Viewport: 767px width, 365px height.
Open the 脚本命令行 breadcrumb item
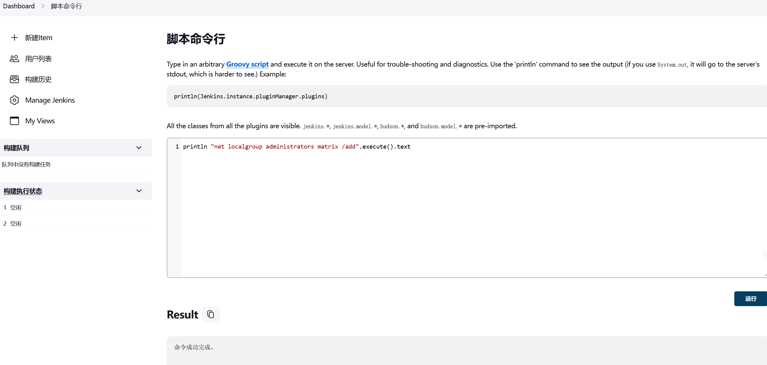(x=66, y=6)
